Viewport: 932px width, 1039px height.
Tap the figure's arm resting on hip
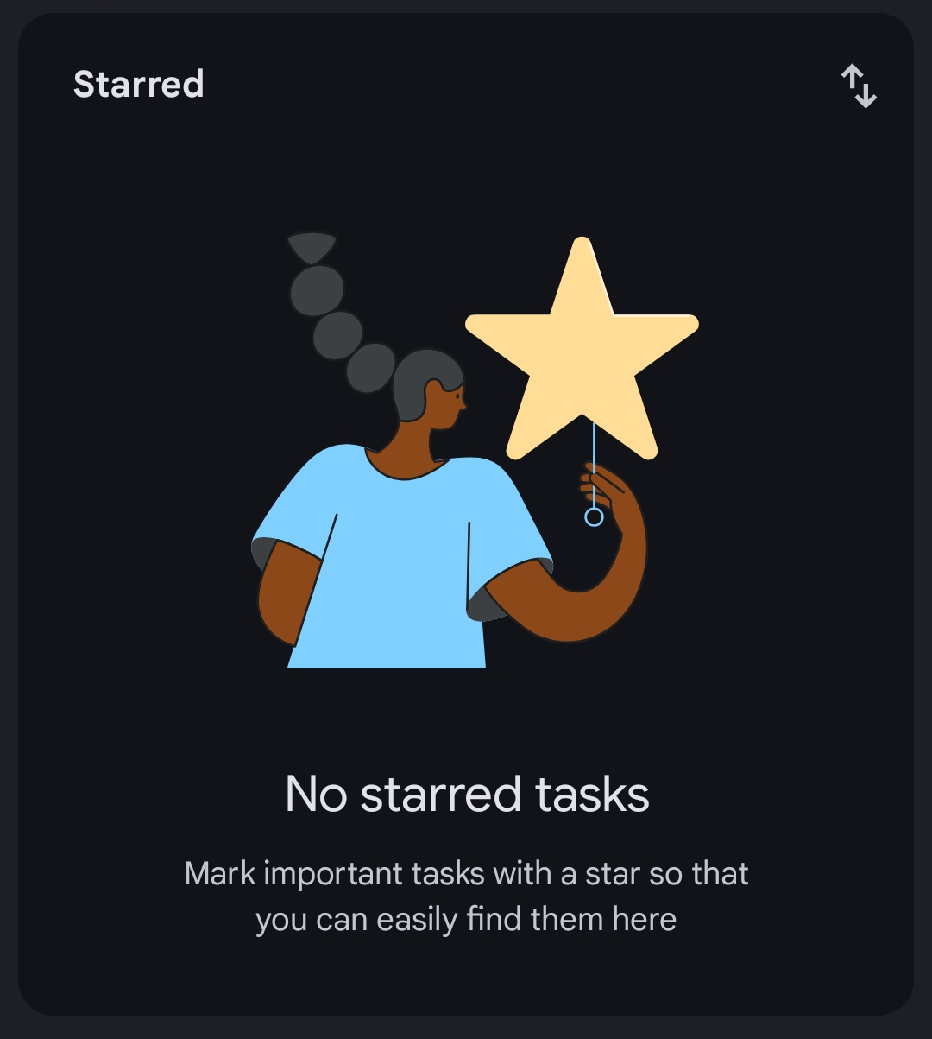[x=283, y=593]
